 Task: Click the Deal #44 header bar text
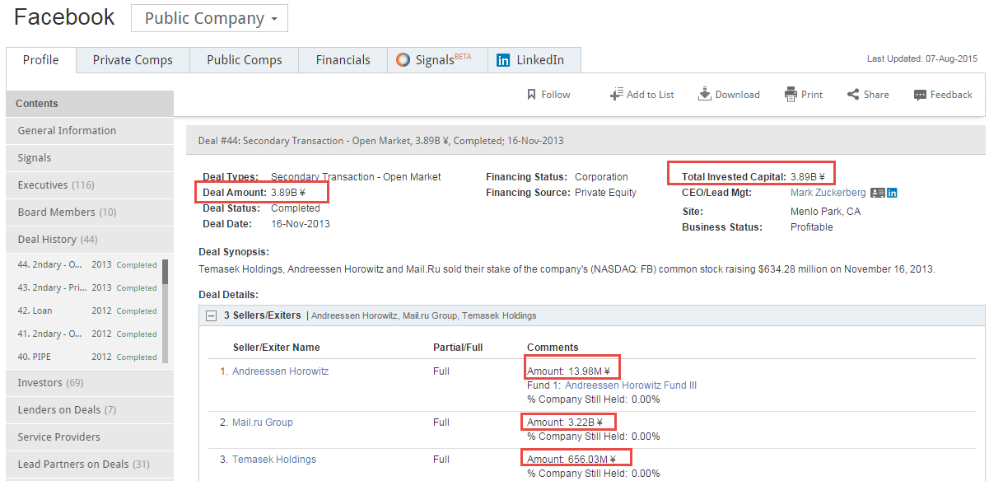click(x=381, y=141)
